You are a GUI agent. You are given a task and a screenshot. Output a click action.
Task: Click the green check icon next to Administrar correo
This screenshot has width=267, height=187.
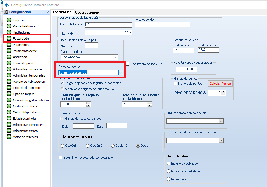coord(9,131)
